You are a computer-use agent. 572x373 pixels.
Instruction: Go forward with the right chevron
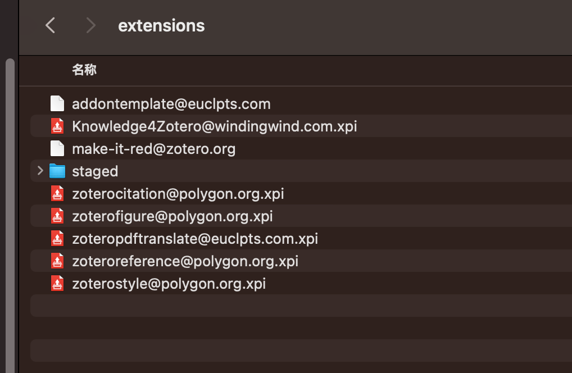click(90, 25)
